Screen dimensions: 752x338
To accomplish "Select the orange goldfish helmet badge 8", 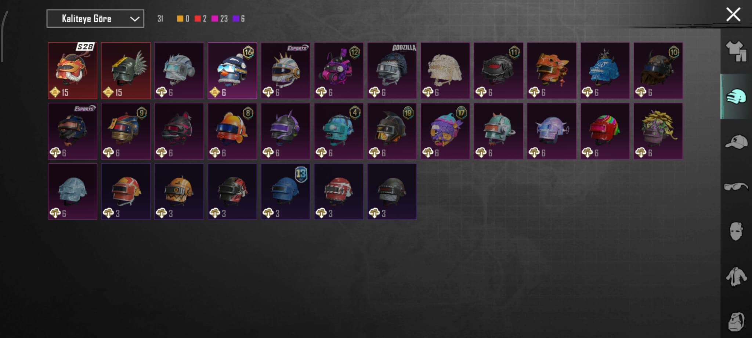I will [232, 131].
